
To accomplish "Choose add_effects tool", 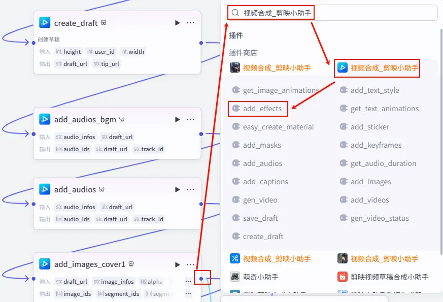I will point(257,109).
